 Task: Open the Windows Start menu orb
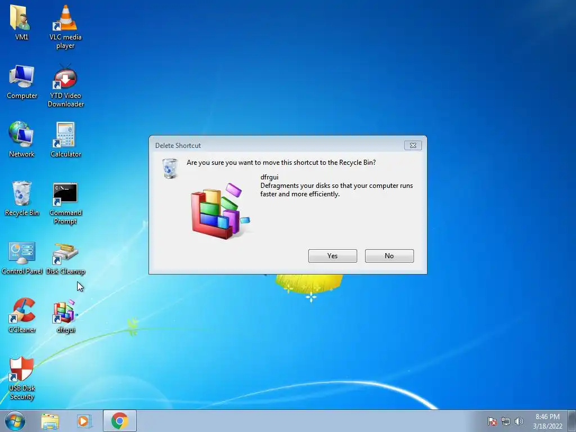coord(15,421)
